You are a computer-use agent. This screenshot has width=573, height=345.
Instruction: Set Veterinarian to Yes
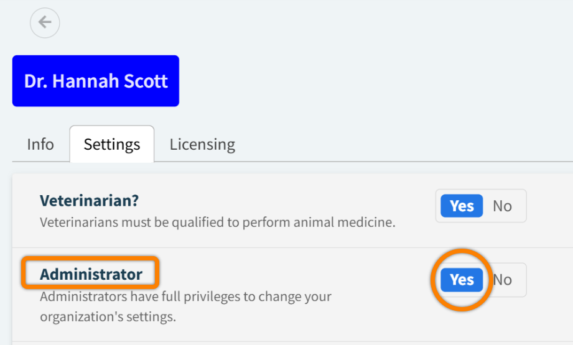tap(462, 206)
